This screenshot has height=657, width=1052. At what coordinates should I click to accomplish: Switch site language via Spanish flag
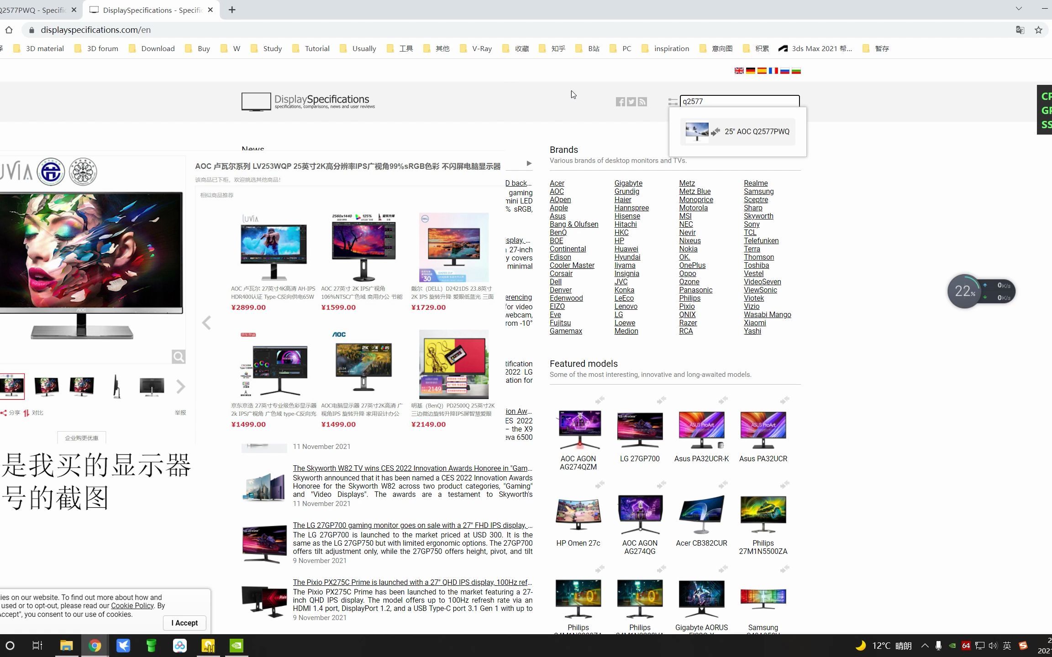click(x=762, y=71)
